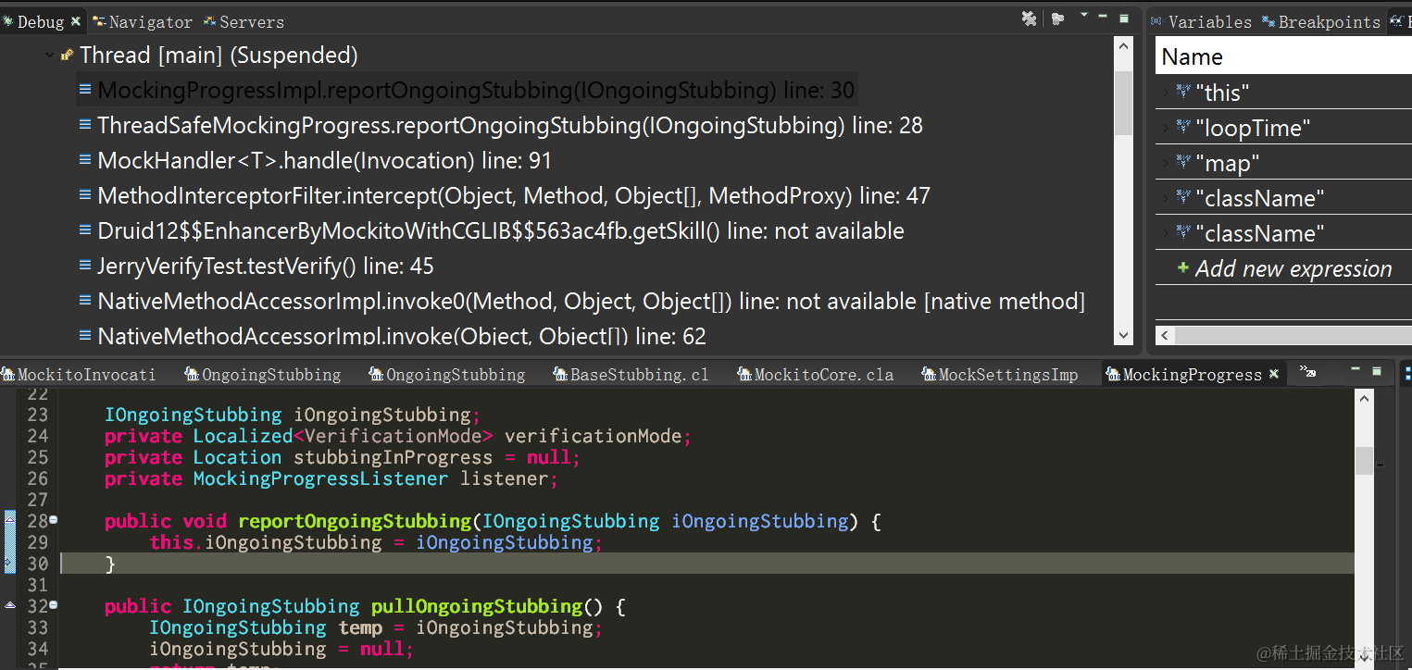Click the pullOngoingStubbing method name in code
The image size is (1412, 670).
[477, 606]
